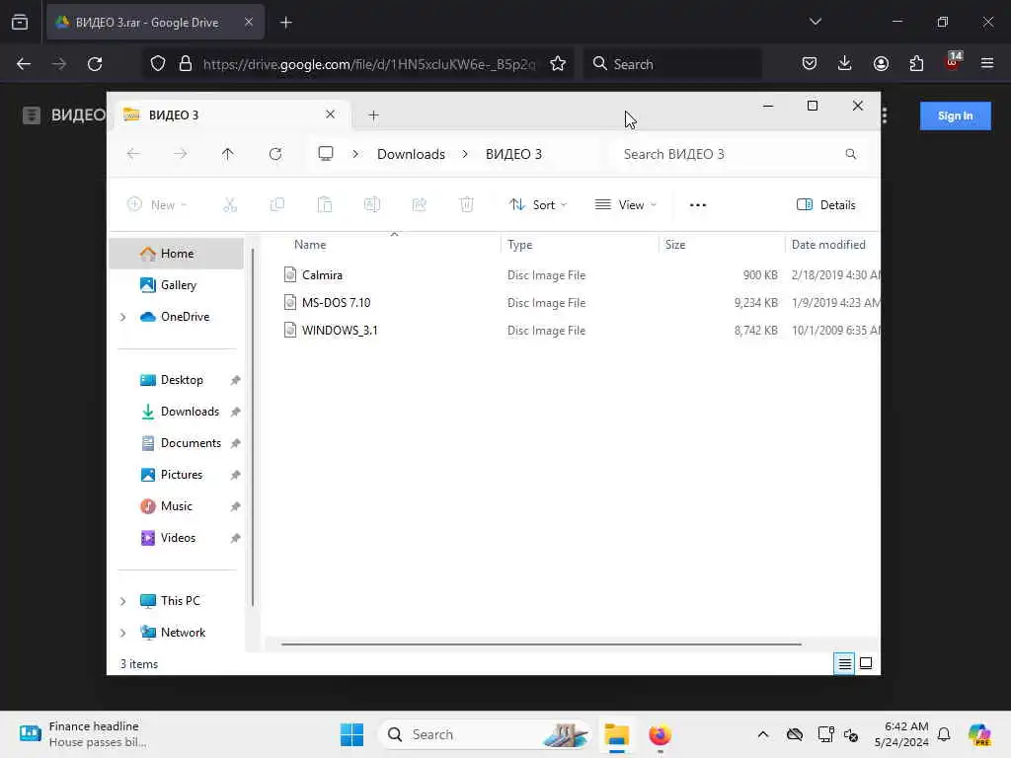Expand the OneDrive tree node
The width and height of the screenshot is (1011, 758).
[123, 317]
